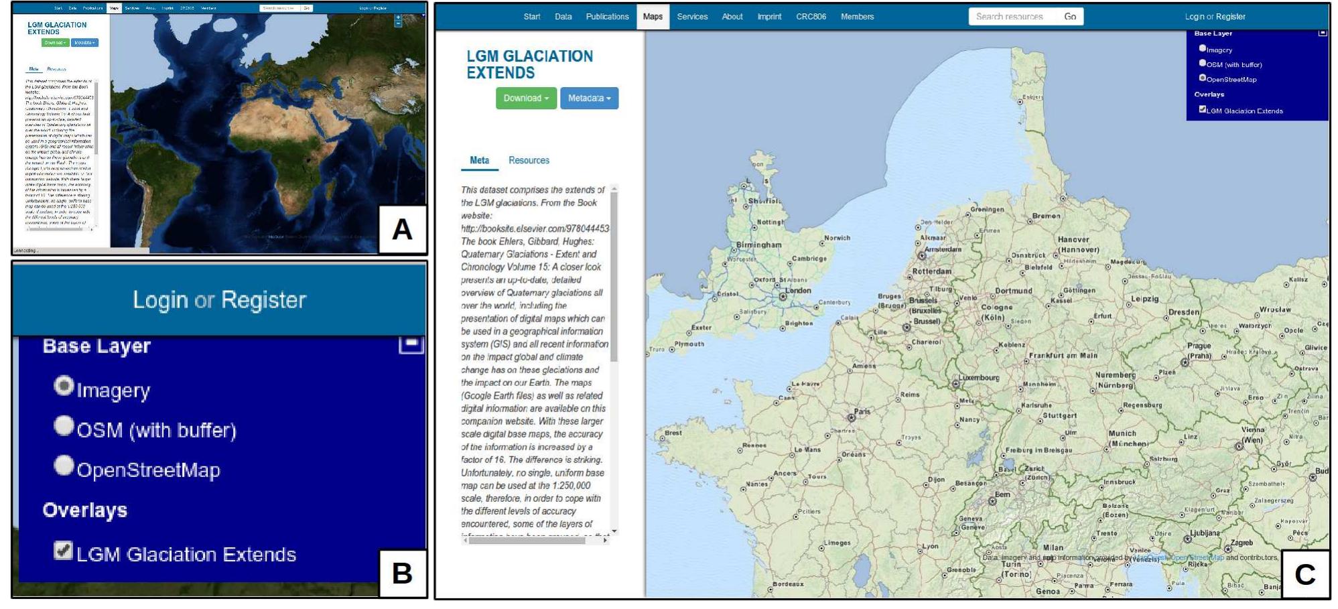This screenshot has width=1338, height=609.
Task: Zoom out using the minus icon on overview map
Action: [398, 23]
